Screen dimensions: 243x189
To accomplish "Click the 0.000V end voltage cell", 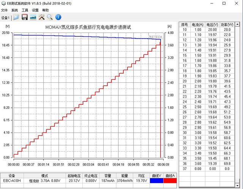I will [x=91, y=181].
